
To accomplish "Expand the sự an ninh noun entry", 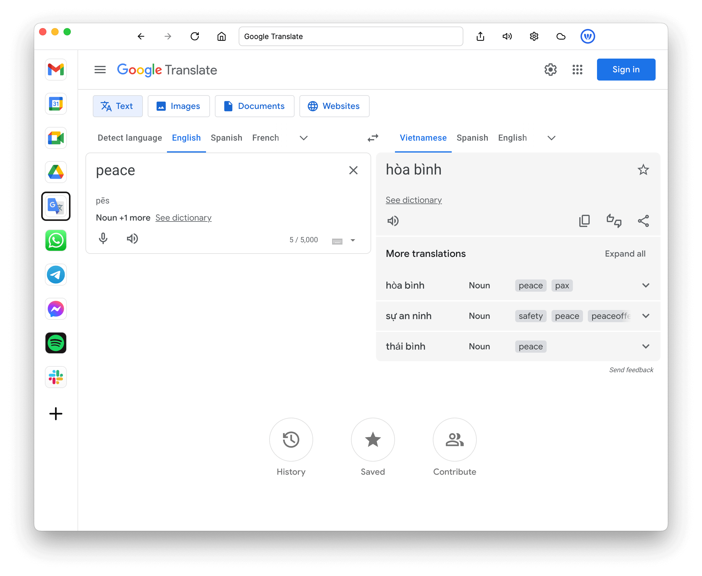I will (646, 316).
